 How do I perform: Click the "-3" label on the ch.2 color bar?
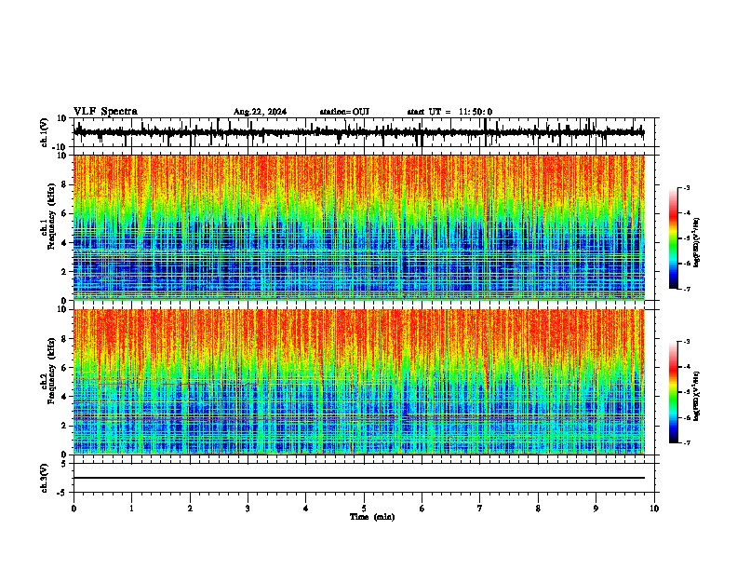pos(687,342)
